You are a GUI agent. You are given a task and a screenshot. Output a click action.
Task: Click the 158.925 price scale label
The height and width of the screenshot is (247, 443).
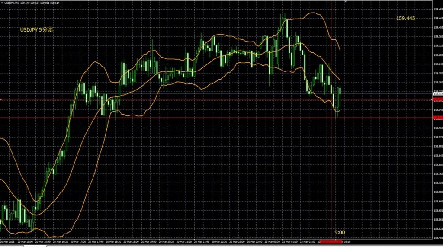438,137
